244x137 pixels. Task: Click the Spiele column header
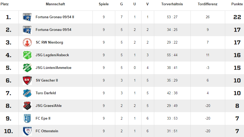click(x=104, y=4)
